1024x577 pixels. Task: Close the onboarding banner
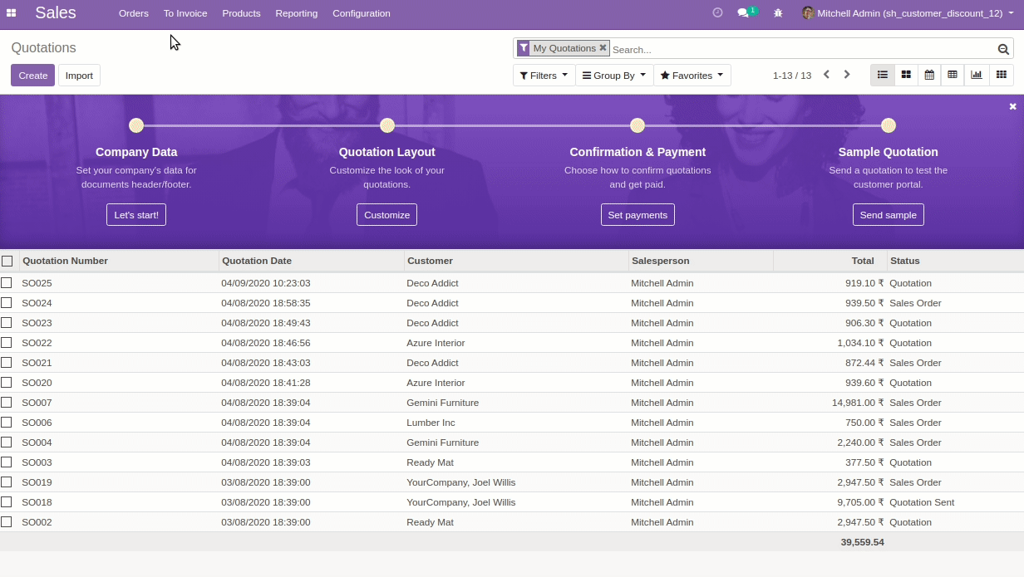tap(1013, 106)
